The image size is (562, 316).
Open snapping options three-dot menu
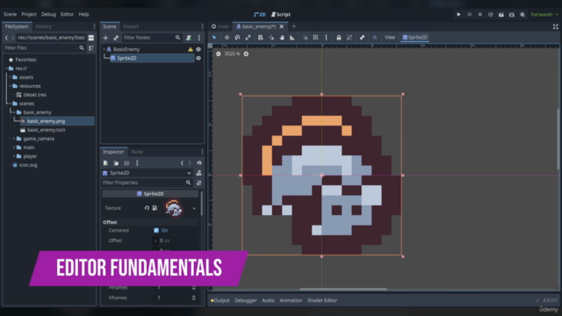coord(326,37)
